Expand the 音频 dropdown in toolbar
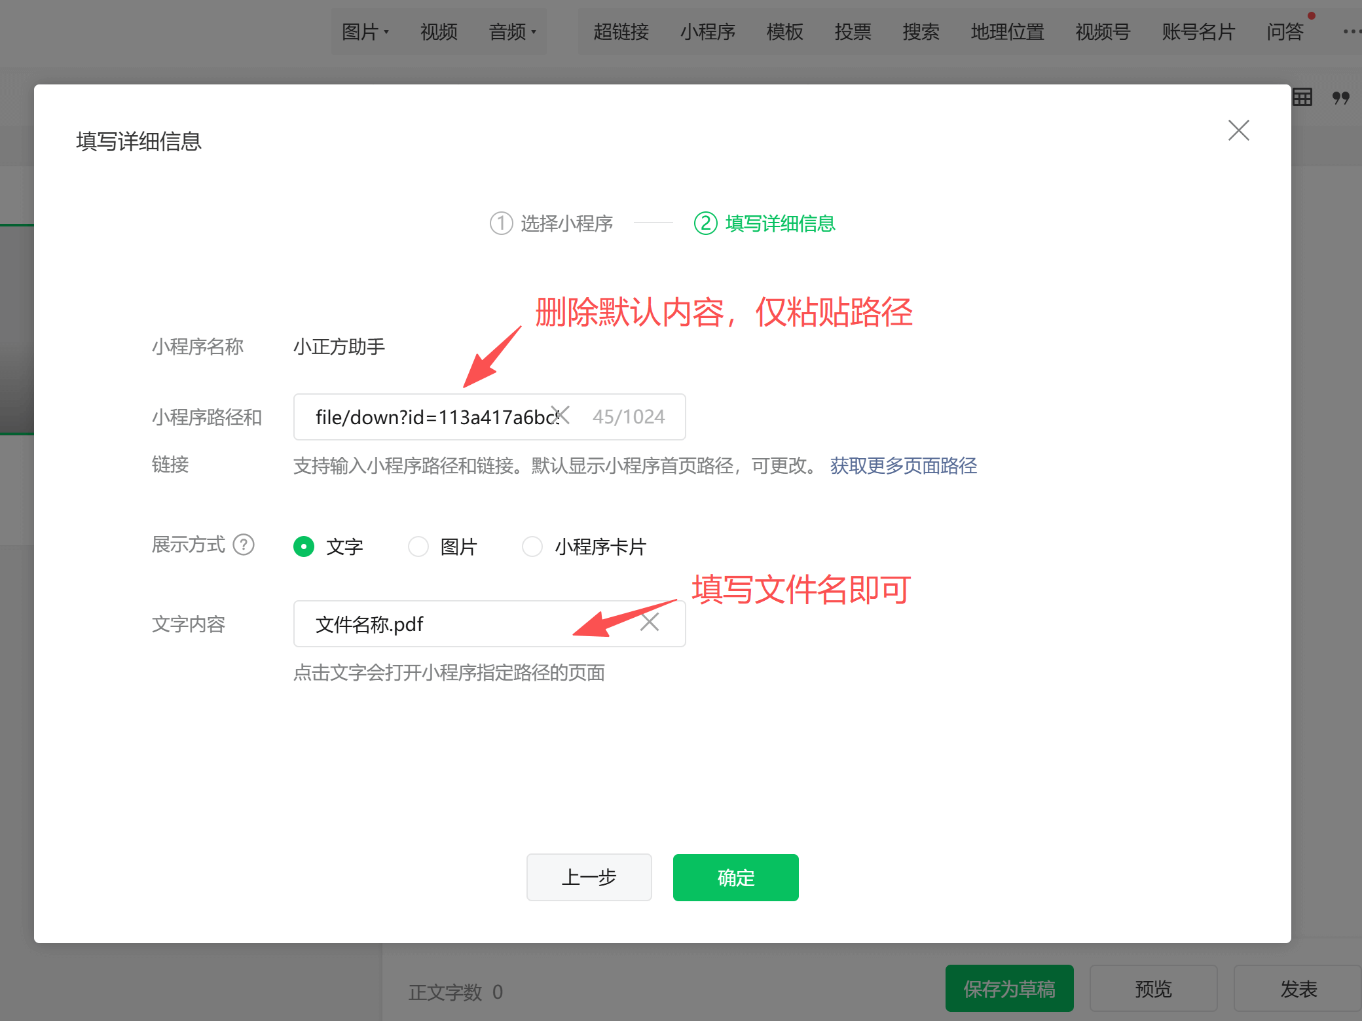 pos(513,31)
